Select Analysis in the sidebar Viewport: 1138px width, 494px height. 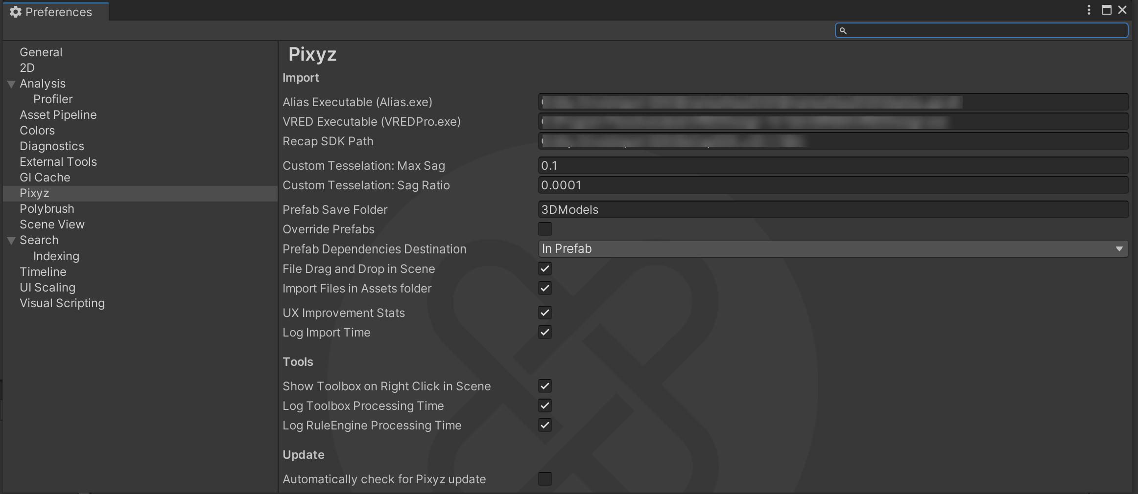[43, 84]
